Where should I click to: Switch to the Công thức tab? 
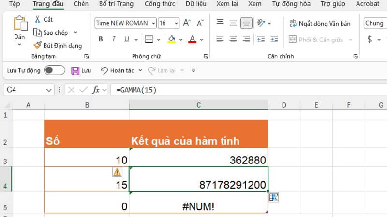(x=160, y=4)
